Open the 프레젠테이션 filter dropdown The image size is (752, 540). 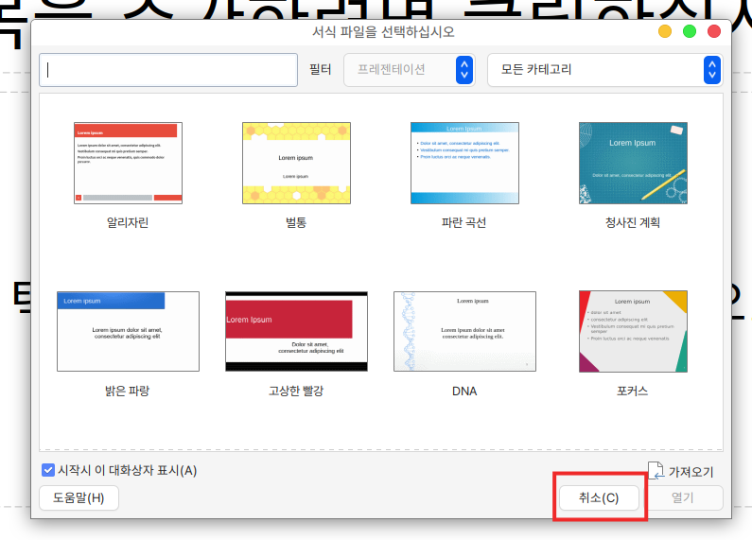click(409, 70)
